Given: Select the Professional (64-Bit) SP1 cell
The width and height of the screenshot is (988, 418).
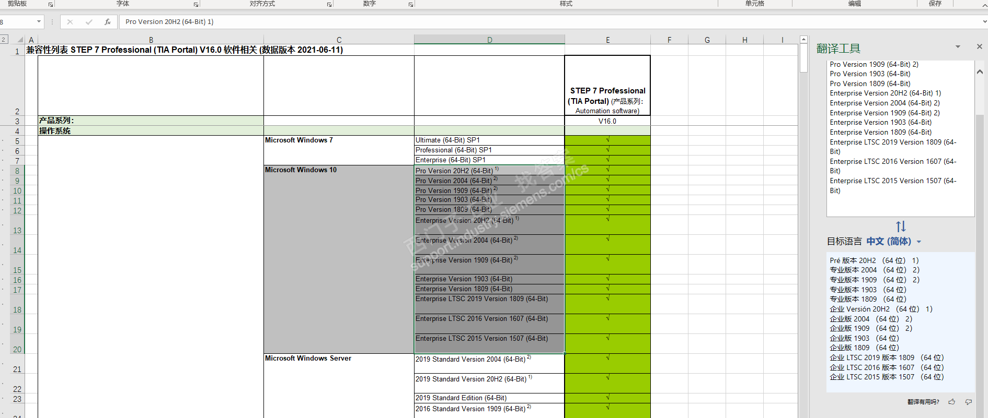Looking at the screenshot, I should [489, 150].
